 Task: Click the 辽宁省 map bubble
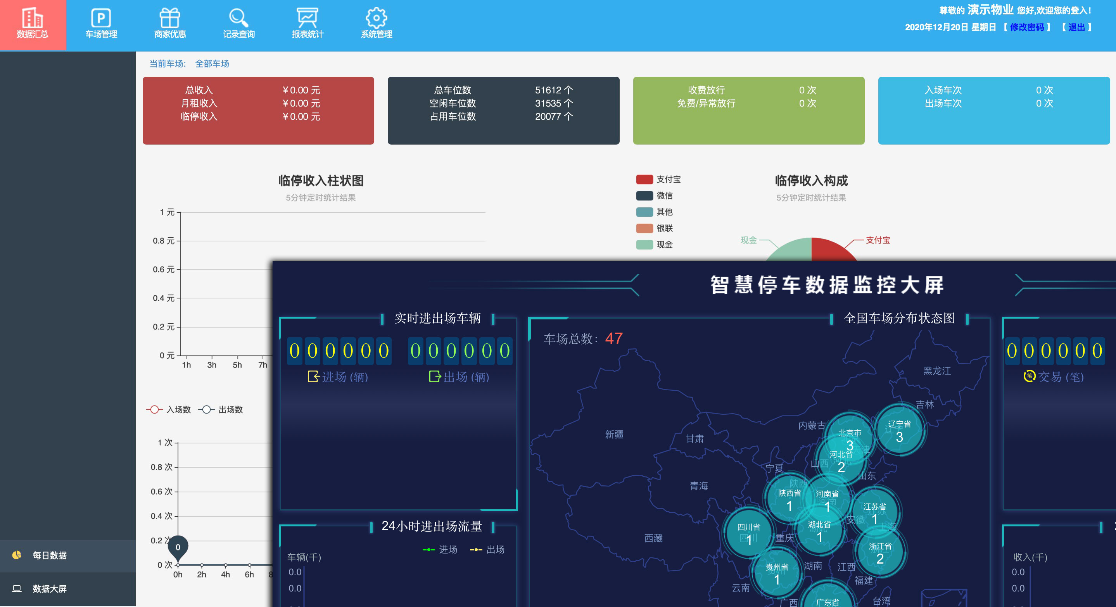(899, 430)
